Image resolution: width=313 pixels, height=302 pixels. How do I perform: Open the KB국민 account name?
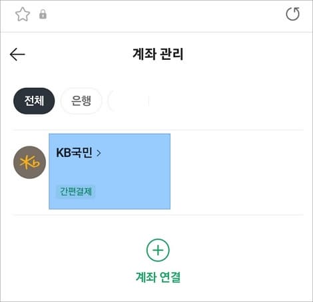[x=74, y=153]
